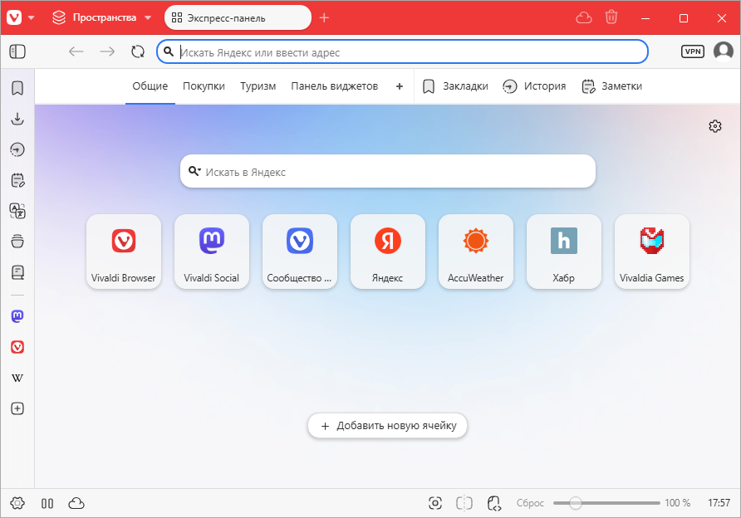
Task: Open the Wikipedia web panel
Action: pos(17,378)
